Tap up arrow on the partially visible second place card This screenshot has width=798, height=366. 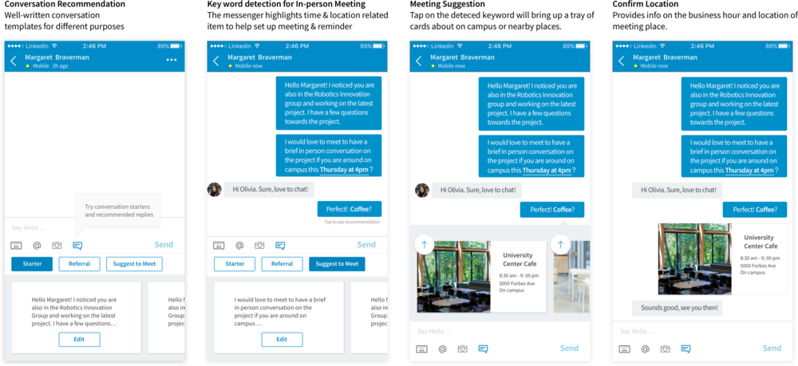tap(561, 245)
